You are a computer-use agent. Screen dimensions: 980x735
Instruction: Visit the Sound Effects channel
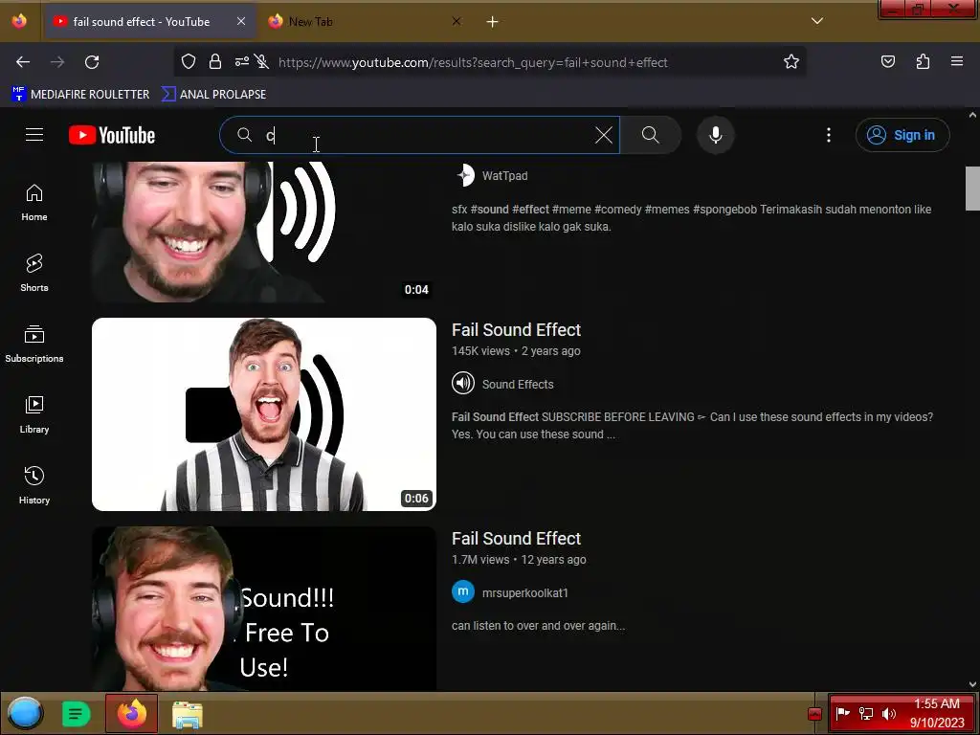coord(518,385)
